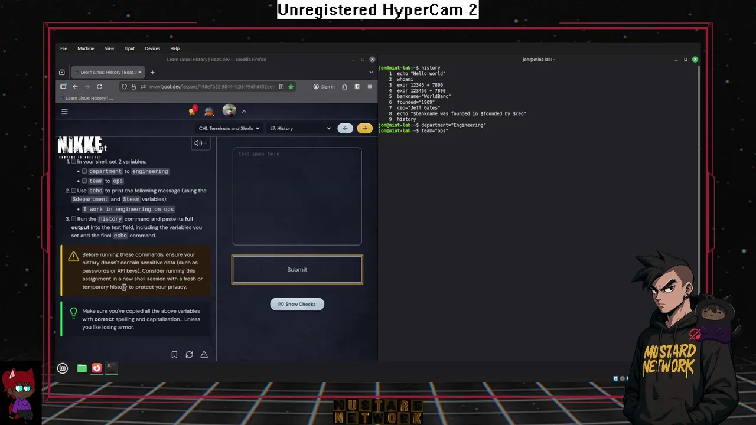Open the site permissions icon in address bar
756x425 pixels.
143,87
